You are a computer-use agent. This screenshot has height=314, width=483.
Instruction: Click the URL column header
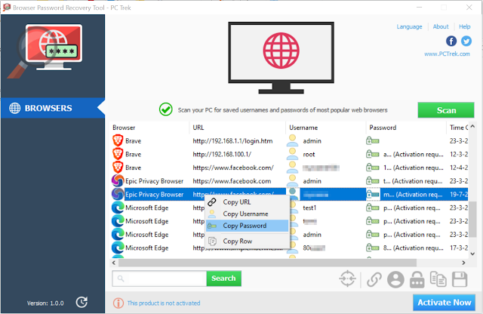pos(238,128)
